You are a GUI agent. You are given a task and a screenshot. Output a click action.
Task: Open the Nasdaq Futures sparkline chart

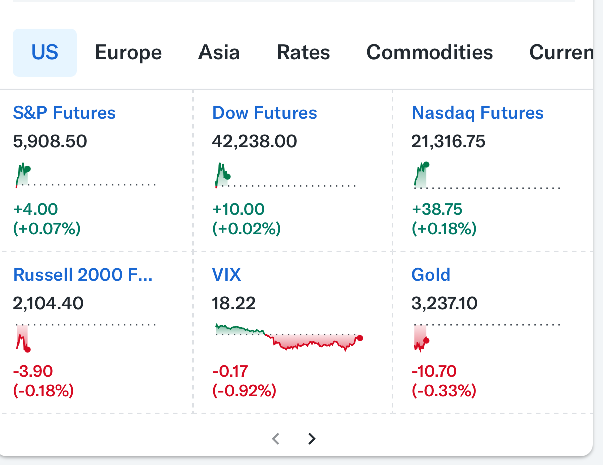tap(486, 175)
